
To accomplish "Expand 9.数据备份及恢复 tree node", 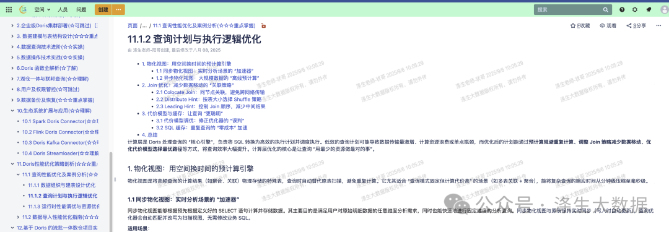I will click(x=12, y=100).
